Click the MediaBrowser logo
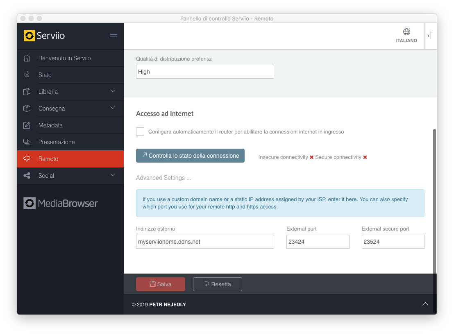The width and height of the screenshot is (454, 335). (61, 203)
